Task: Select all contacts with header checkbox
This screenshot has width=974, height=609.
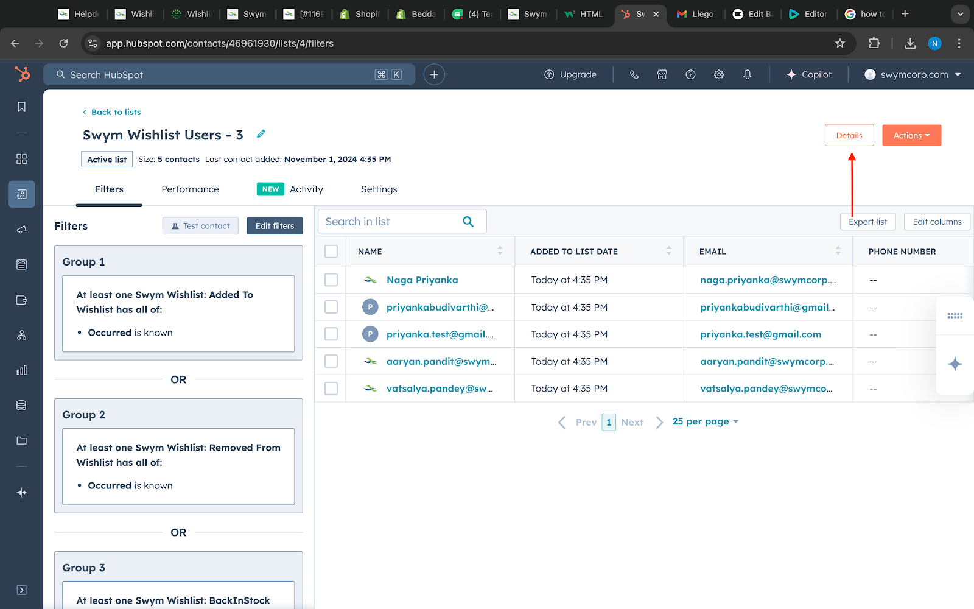Action: pyautogui.click(x=331, y=252)
